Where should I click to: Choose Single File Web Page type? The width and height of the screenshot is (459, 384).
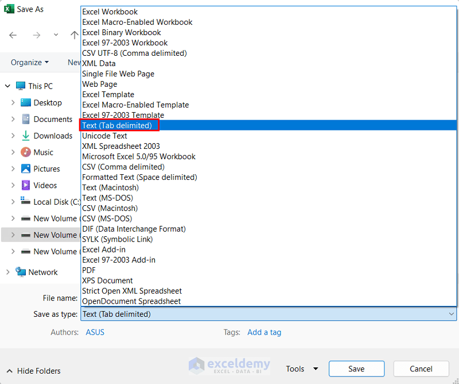coord(269,74)
